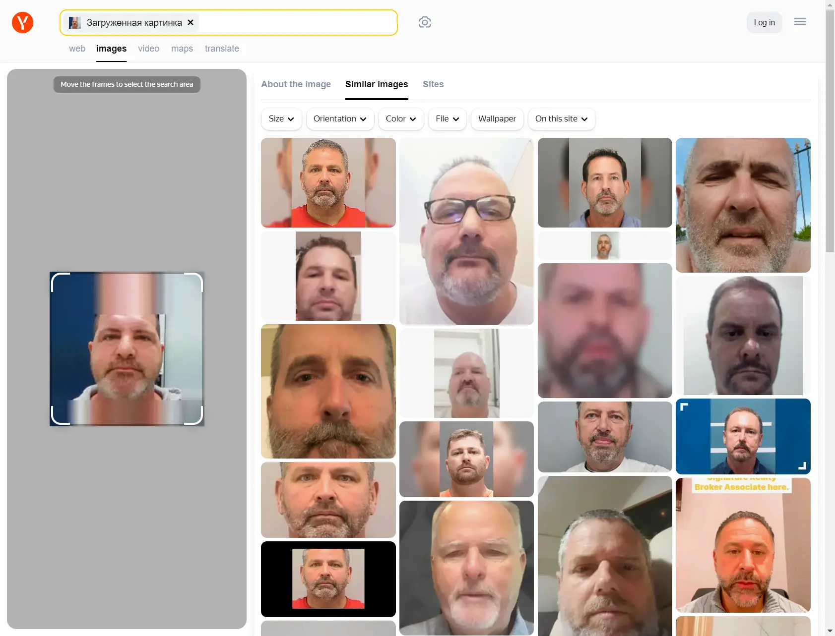
Task: Switch to About the image tab
Action: click(x=296, y=84)
